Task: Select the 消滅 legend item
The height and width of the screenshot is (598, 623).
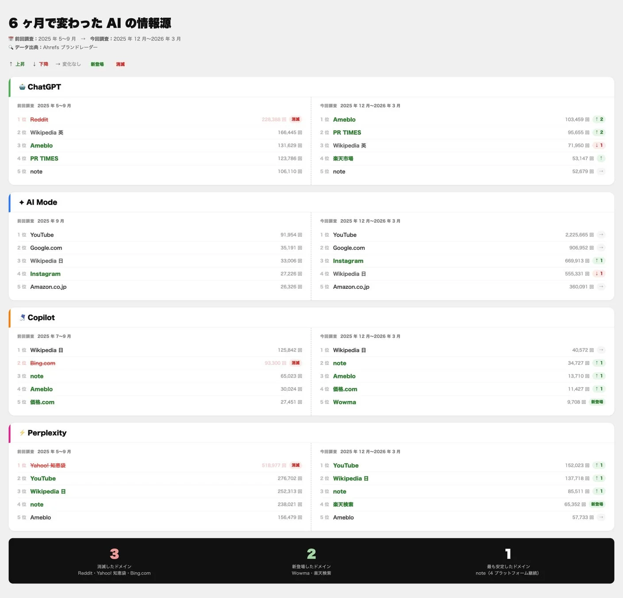Action: (x=120, y=64)
